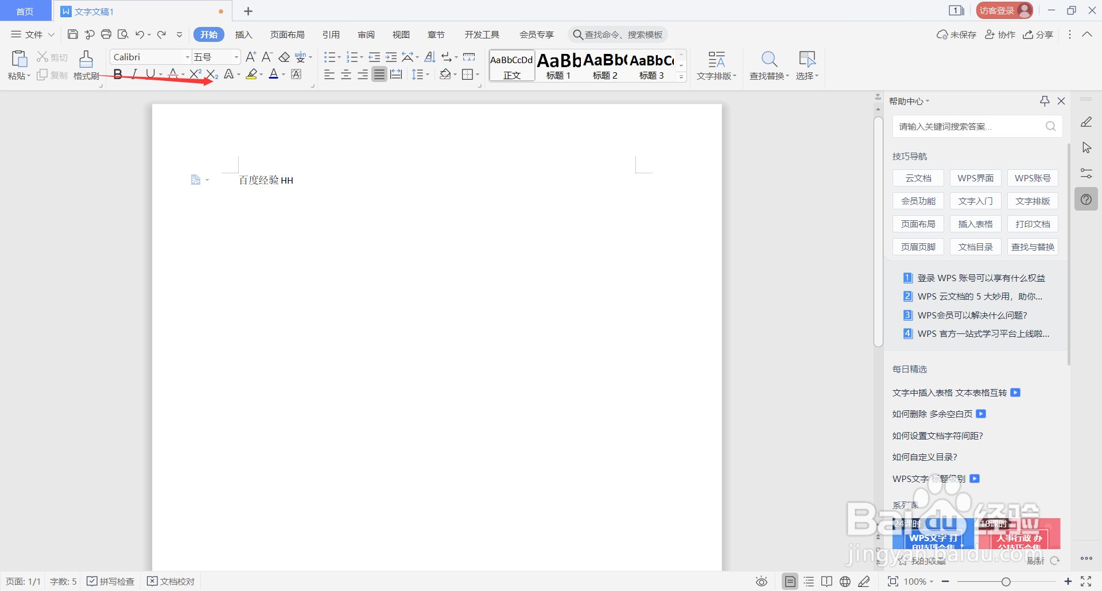Click the 云文档 help topic button
The width and height of the screenshot is (1102, 591).
918,178
